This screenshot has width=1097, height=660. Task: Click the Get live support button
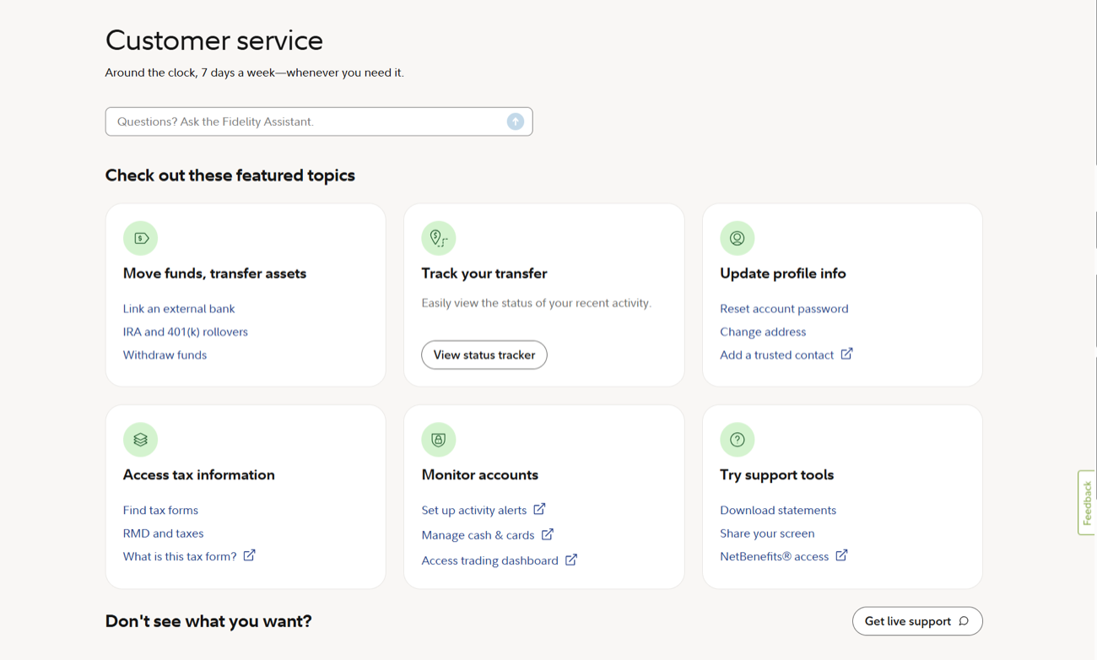(x=917, y=621)
